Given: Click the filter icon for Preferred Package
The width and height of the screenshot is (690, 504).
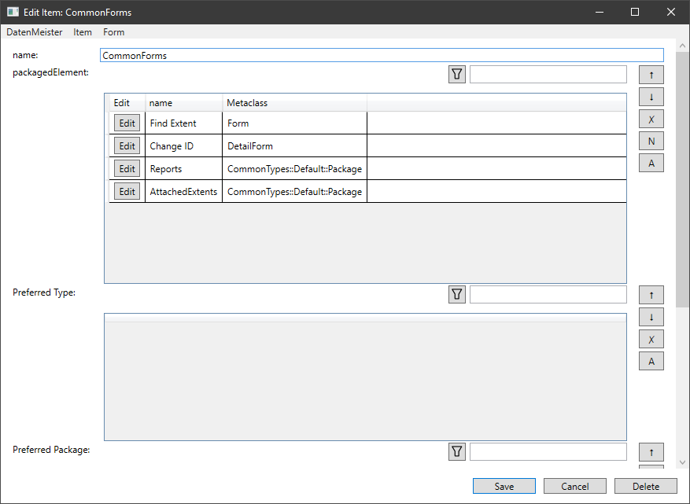Looking at the screenshot, I should pos(457,452).
